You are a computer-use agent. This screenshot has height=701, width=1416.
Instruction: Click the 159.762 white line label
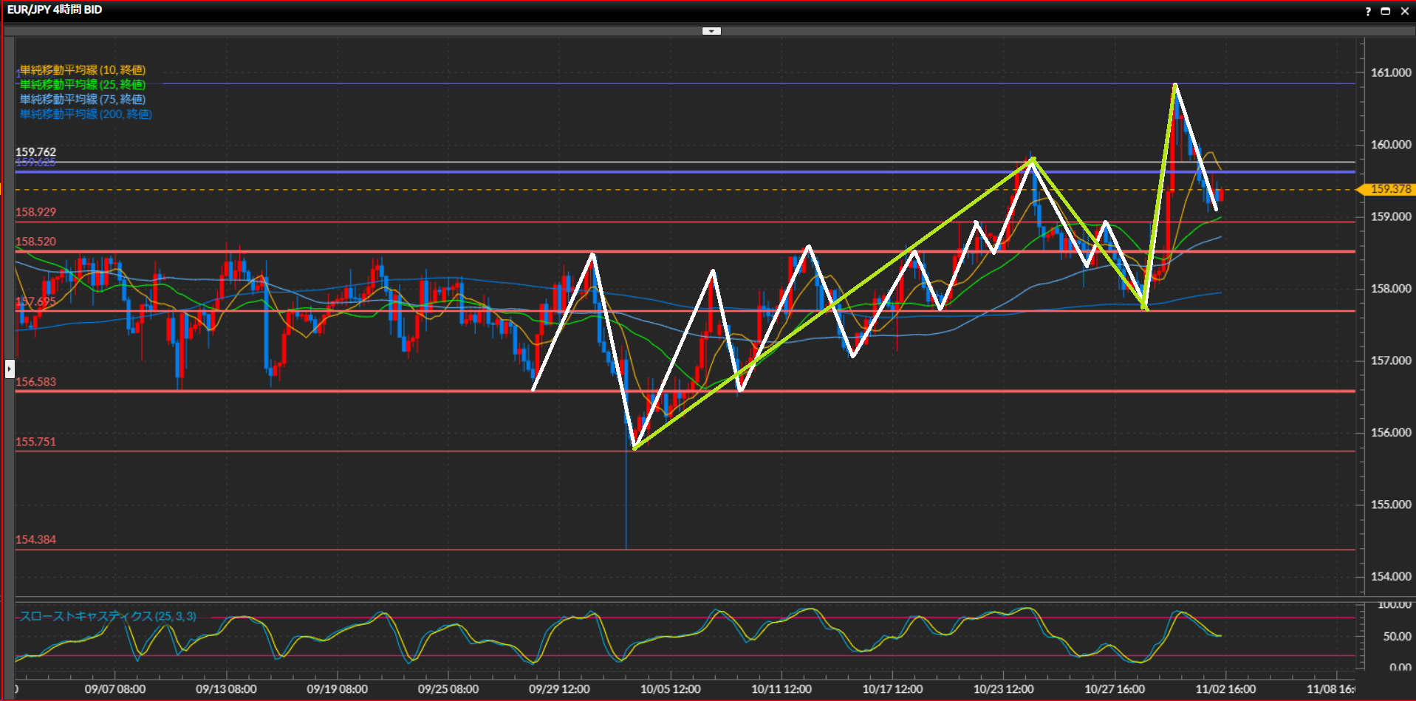35,151
